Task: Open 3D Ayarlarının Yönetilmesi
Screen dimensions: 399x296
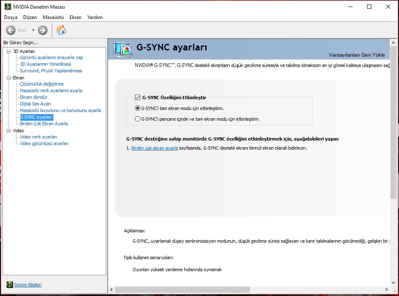Action: tap(46, 64)
